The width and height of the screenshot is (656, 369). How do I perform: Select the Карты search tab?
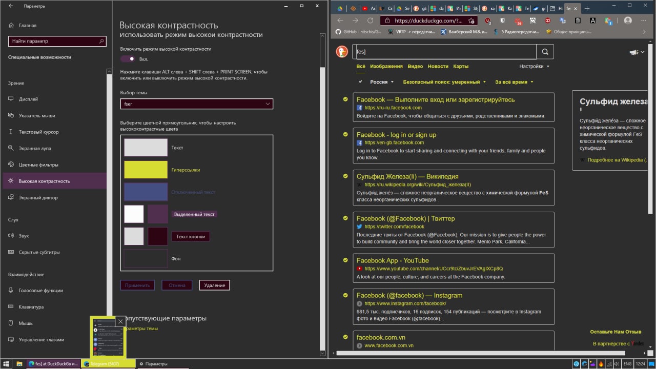(461, 66)
